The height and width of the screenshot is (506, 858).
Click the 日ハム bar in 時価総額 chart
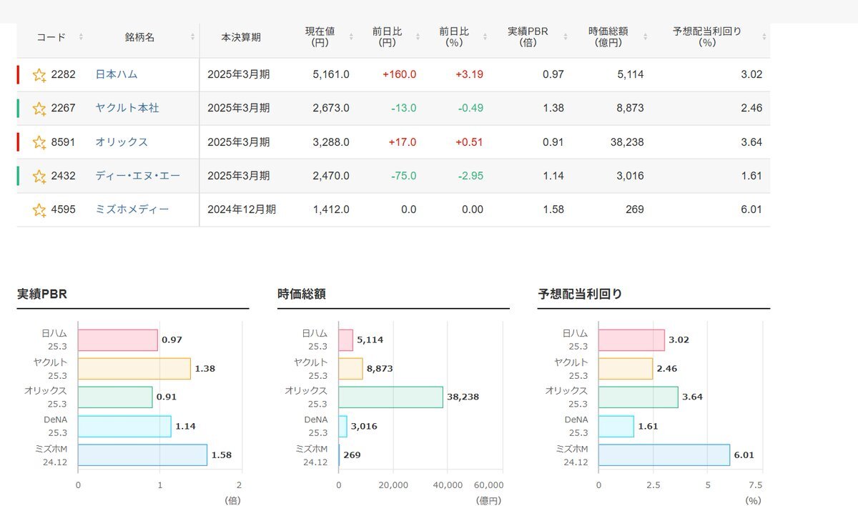coord(345,340)
